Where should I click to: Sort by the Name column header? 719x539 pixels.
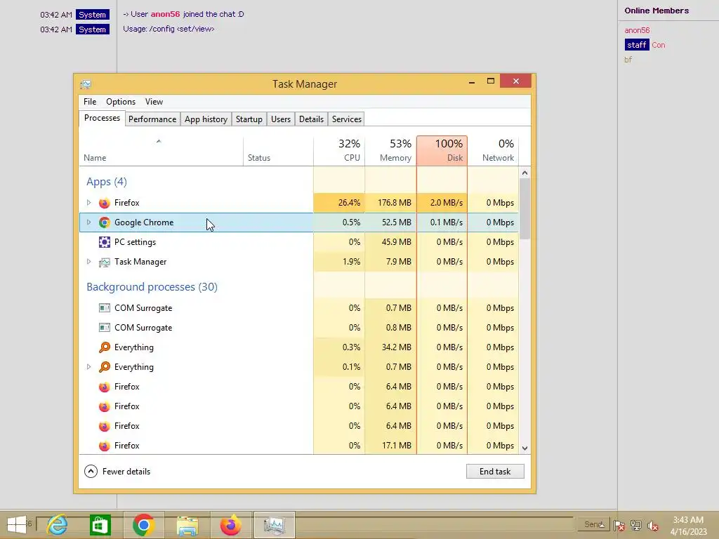click(x=161, y=152)
